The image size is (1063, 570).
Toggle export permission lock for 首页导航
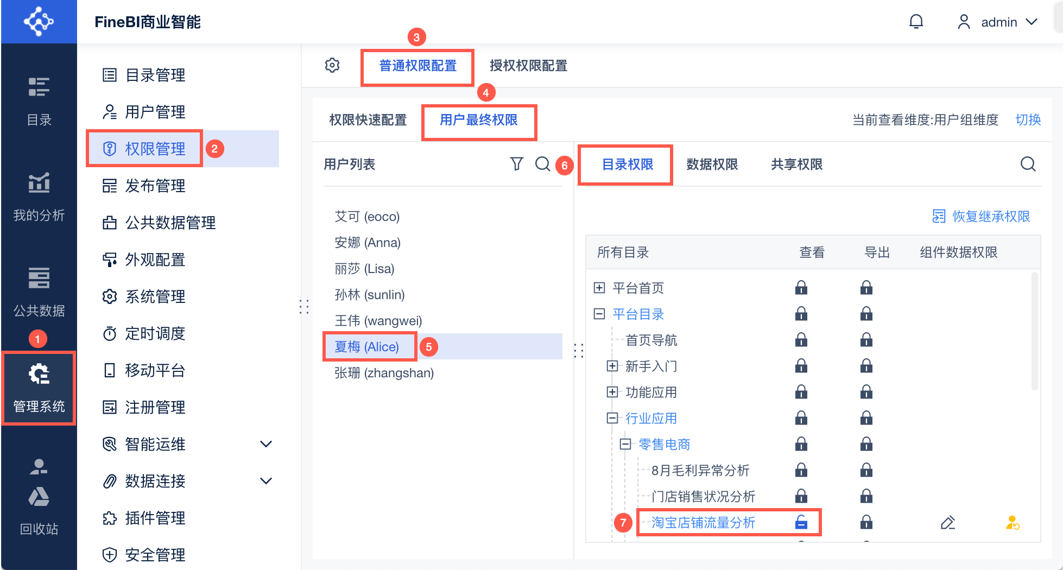[x=866, y=340]
